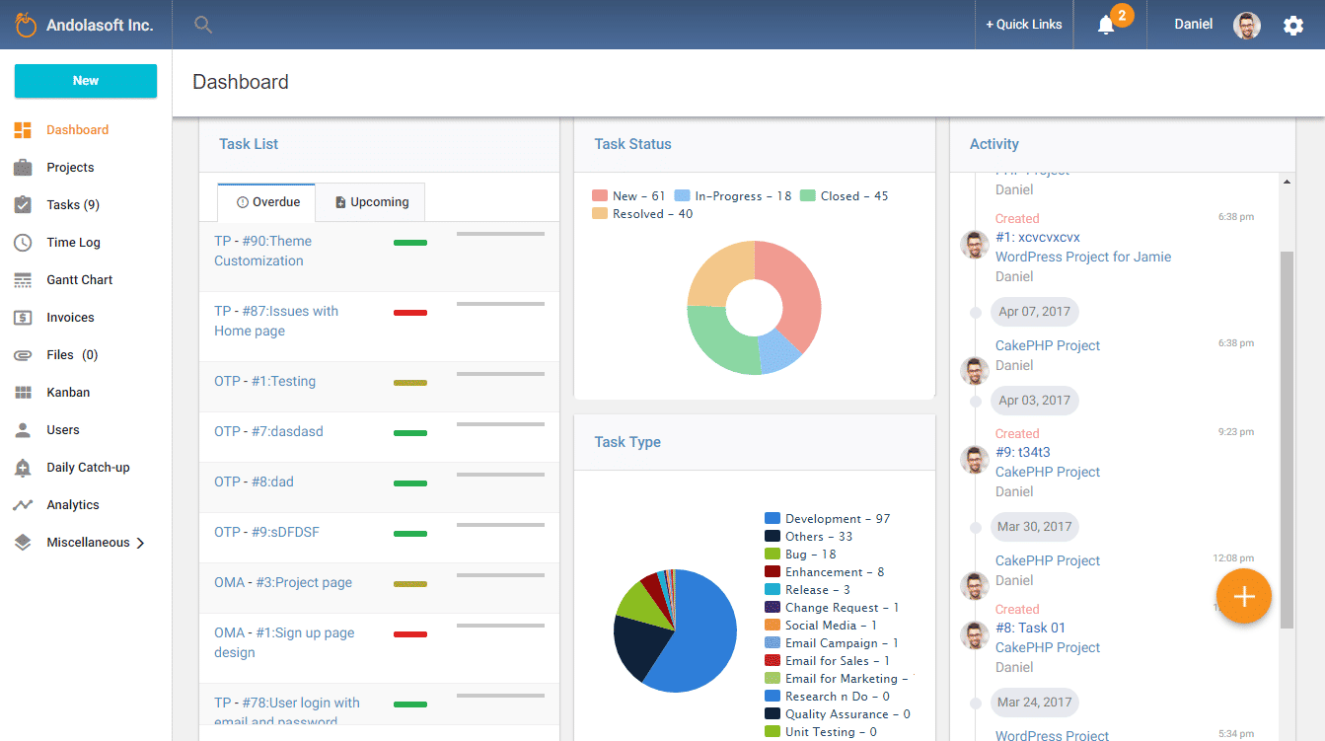Open task OTP - #7:dasdasd
This screenshot has width=1325, height=741.
click(x=268, y=431)
